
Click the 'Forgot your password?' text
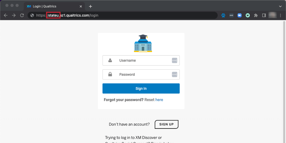(124, 100)
